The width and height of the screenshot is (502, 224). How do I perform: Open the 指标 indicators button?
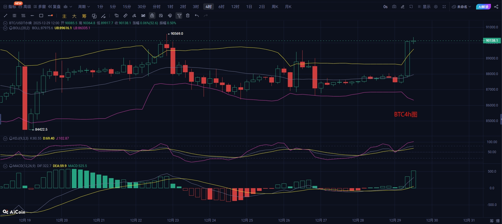(x=10, y=7)
